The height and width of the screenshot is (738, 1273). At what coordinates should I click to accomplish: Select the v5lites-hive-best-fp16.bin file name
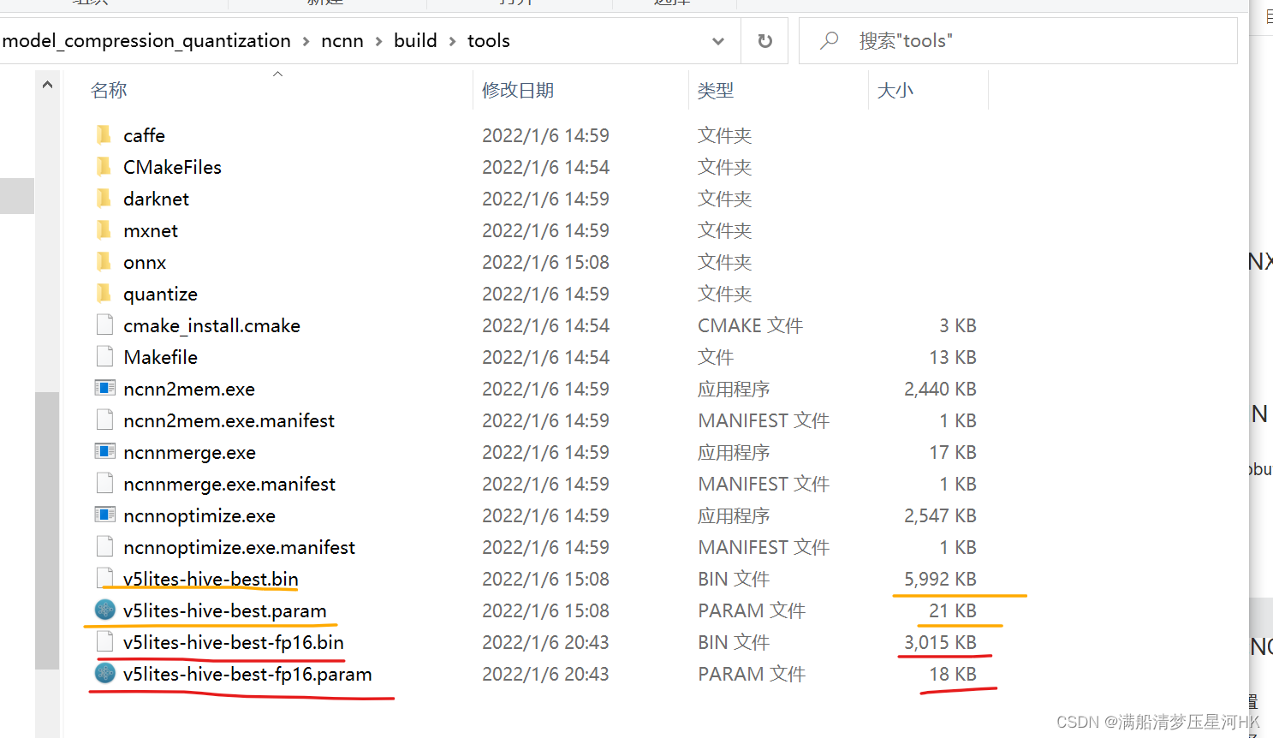pos(234,642)
